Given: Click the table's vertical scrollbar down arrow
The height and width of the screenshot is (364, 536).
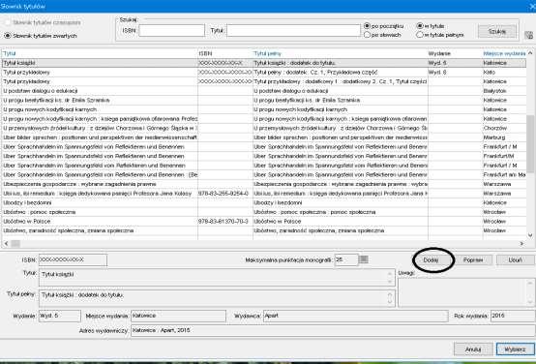Looking at the screenshot, I should click(530, 235).
